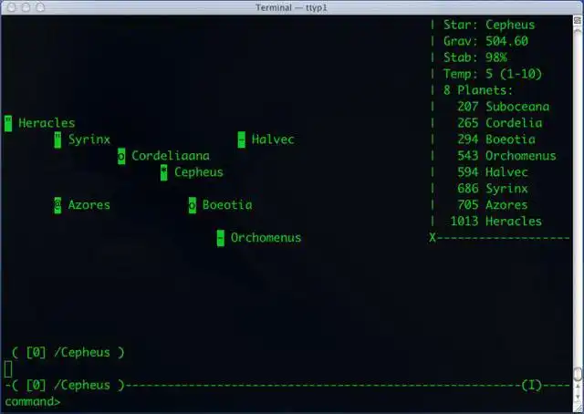
Task: Click the Orchomenus planet marker block
Action: tap(221, 238)
